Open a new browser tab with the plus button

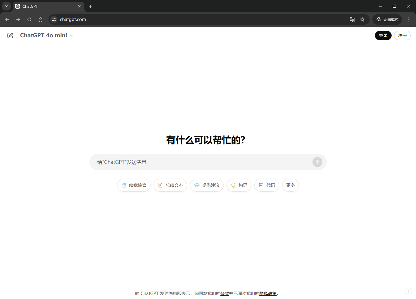point(91,6)
